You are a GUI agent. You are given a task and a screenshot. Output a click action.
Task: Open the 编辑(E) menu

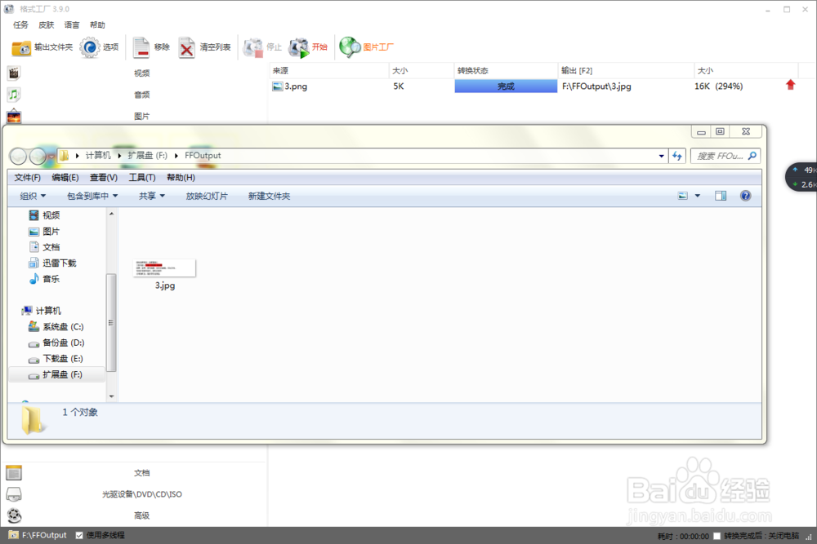point(65,178)
